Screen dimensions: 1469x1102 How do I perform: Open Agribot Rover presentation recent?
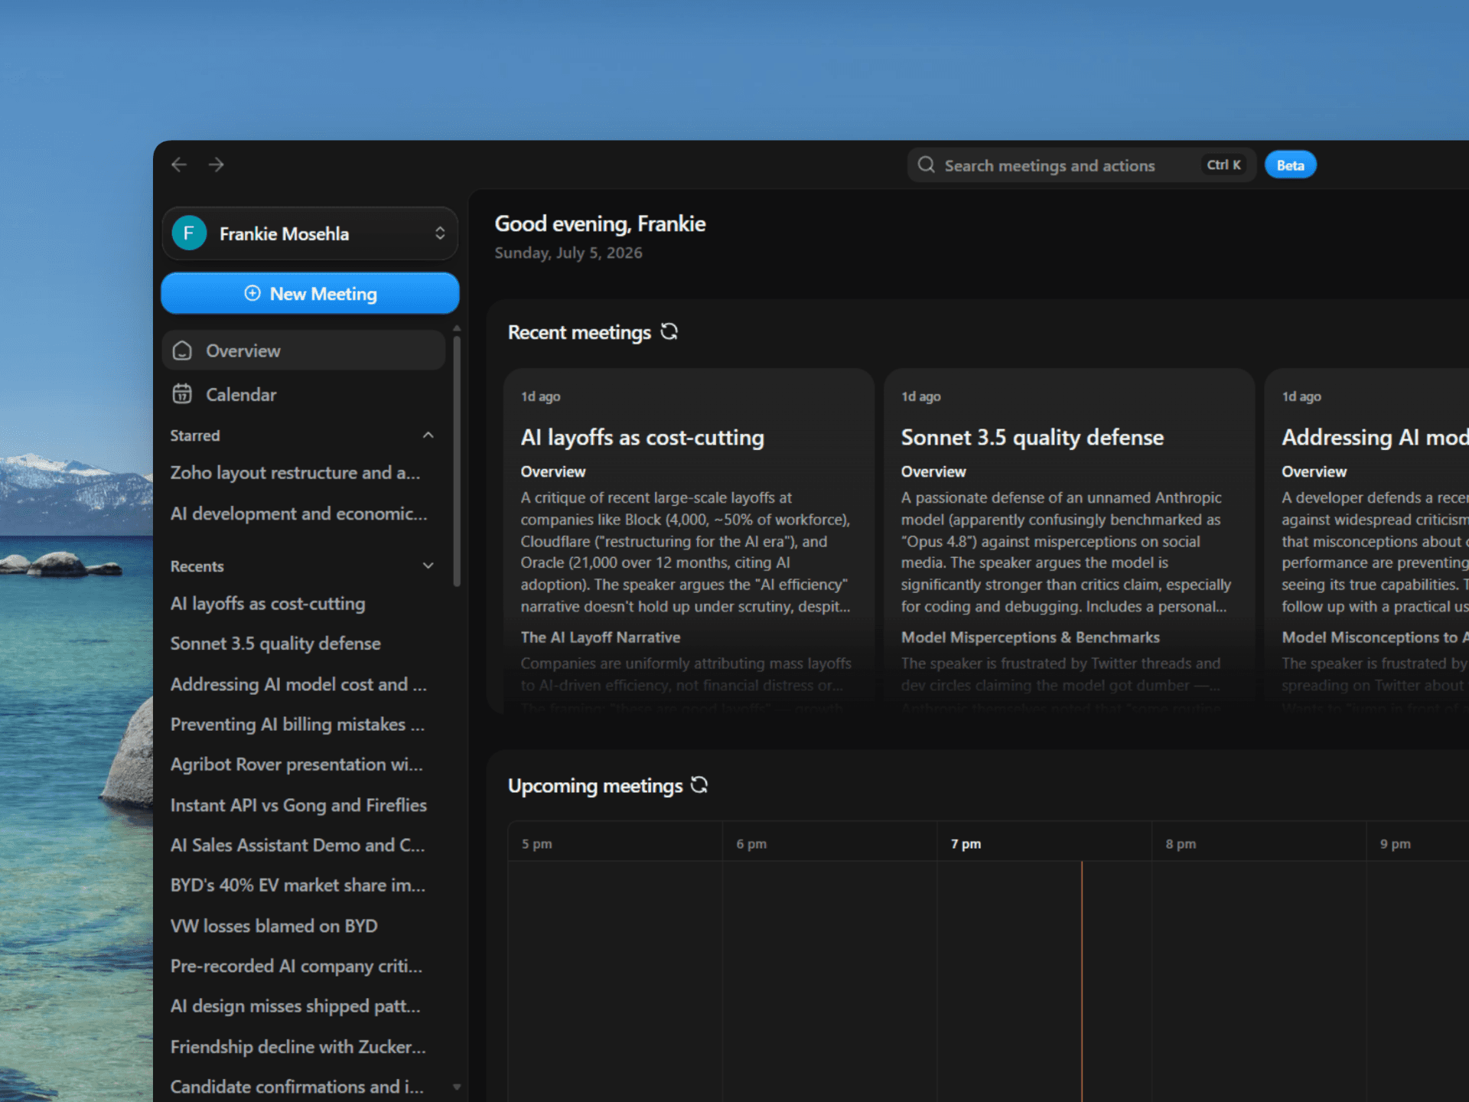pyautogui.click(x=297, y=765)
